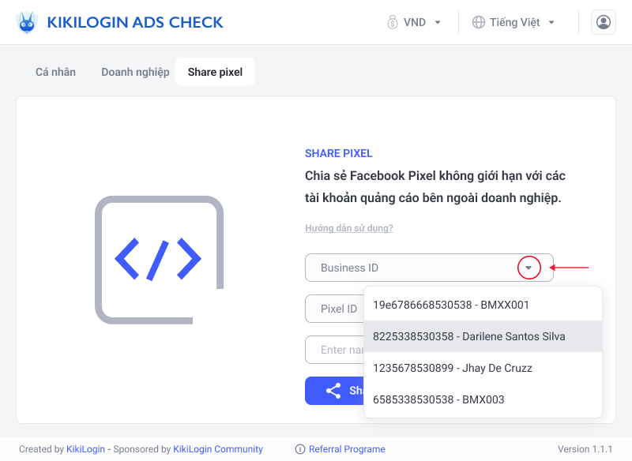The height and width of the screenshot is (461, 632).
Task: Open the KikiLogin Community link
Action: (218, 449)
